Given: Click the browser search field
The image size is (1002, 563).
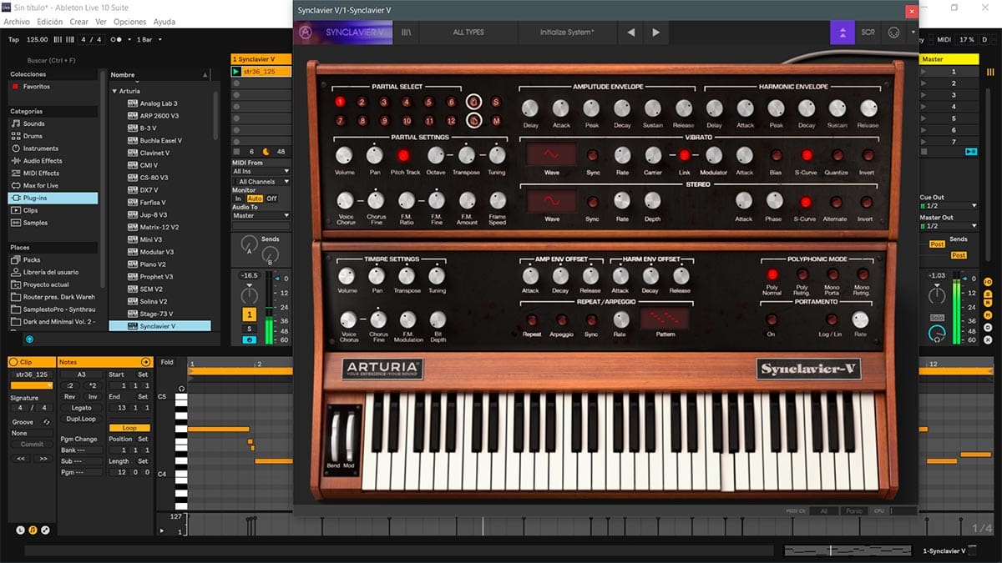Looking at the screenshot, I should 53,60.
